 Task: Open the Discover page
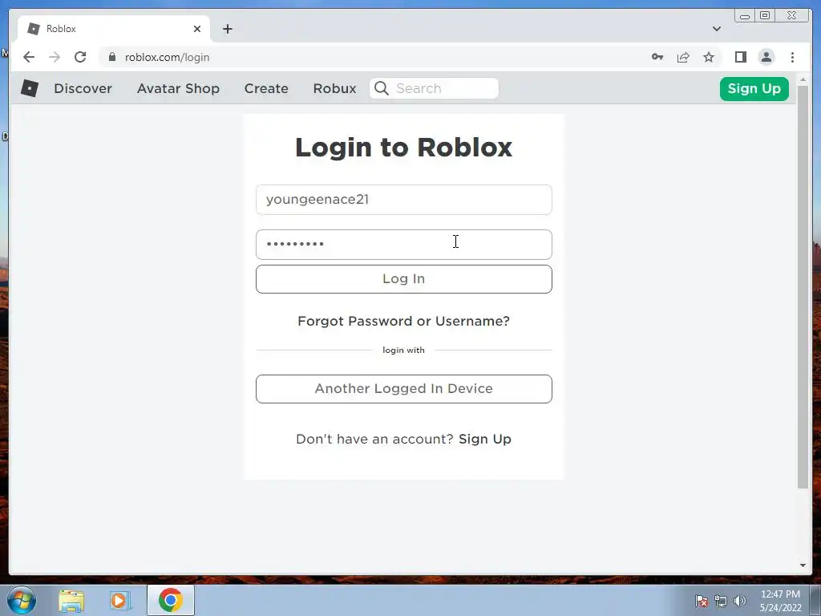83,88
